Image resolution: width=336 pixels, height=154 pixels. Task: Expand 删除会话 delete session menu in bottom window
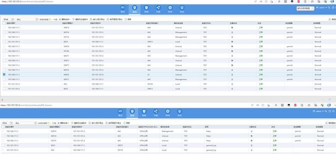click(63, 123)
